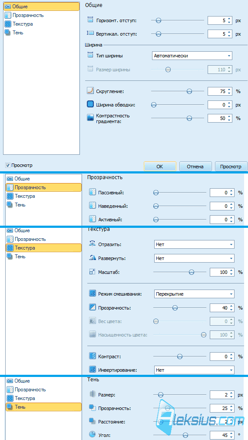Click the Контраст slider handle
The height and width of the screenshot is (440, 248).
click(180, 357)
